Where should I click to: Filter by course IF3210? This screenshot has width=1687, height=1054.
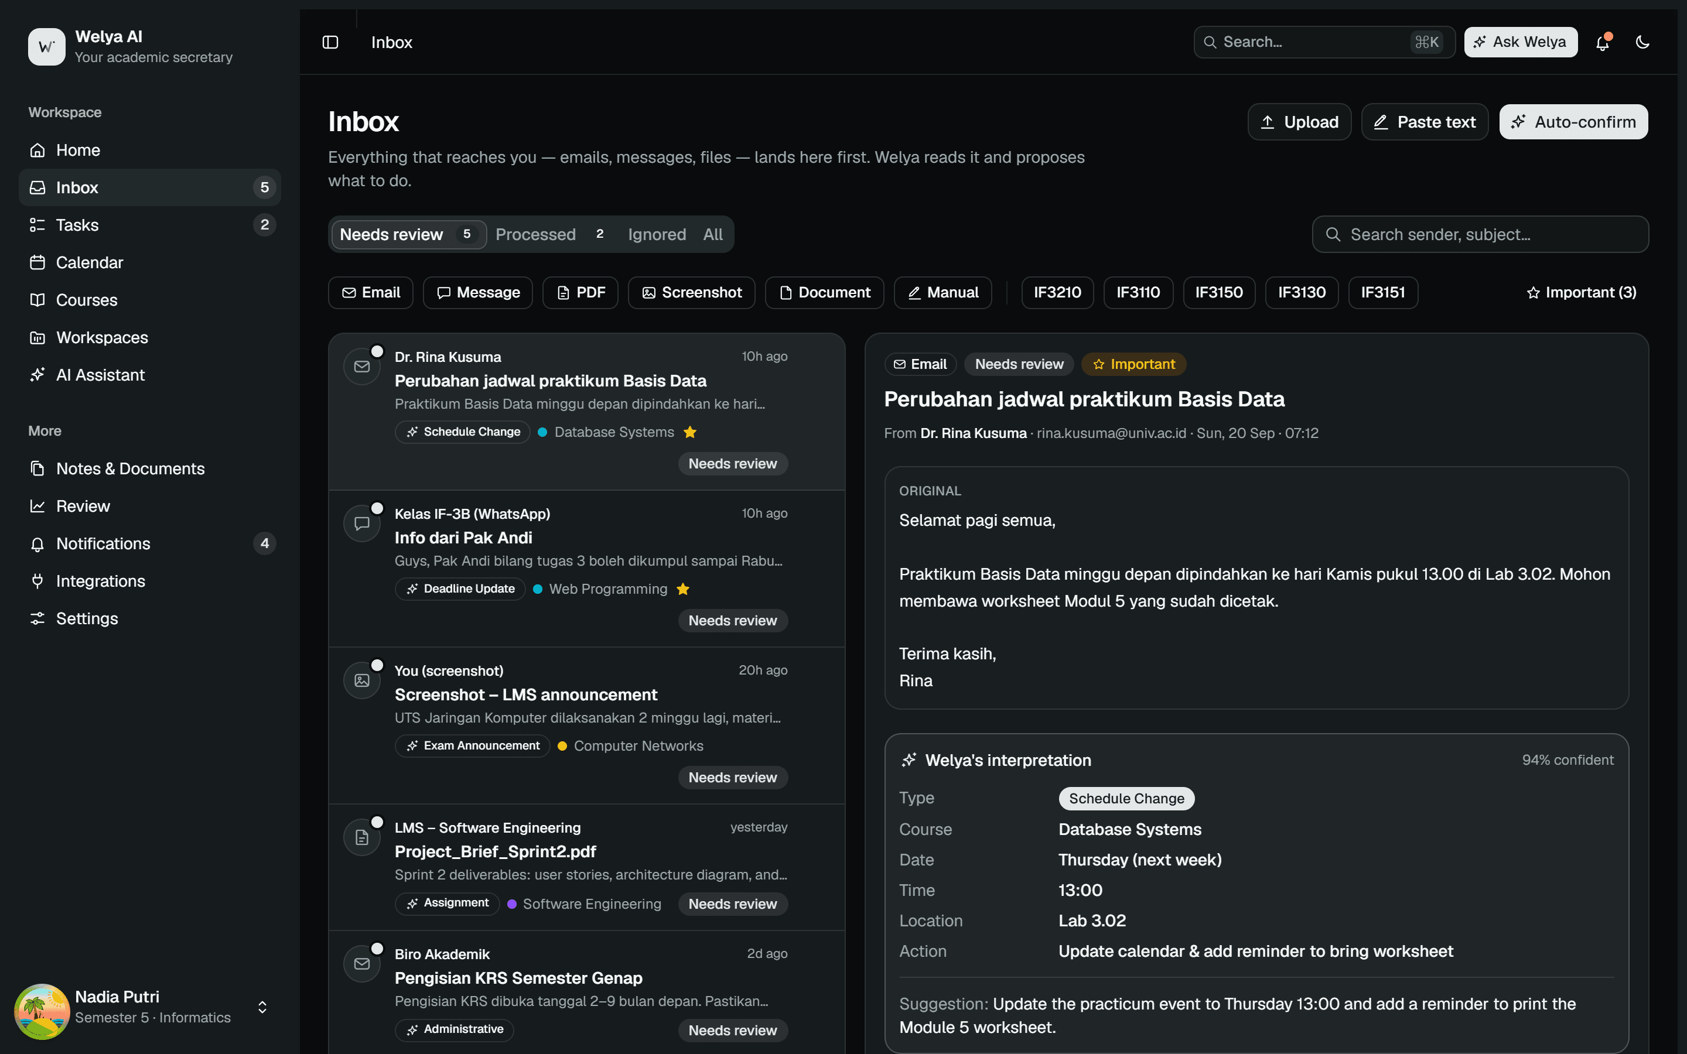(1057, 293)
